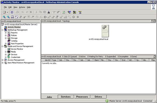Open the Actions menu
The image size is (157, 103).
click(22, 7)
